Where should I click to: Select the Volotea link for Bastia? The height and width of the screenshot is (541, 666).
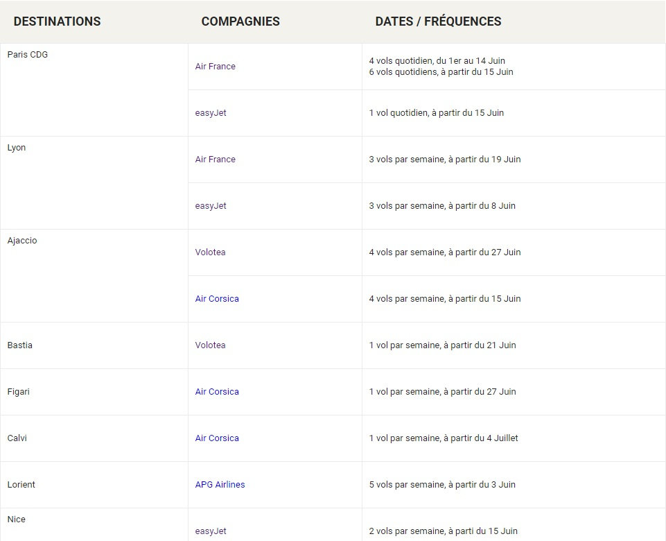pyautogui.click(x=210, y=345)
